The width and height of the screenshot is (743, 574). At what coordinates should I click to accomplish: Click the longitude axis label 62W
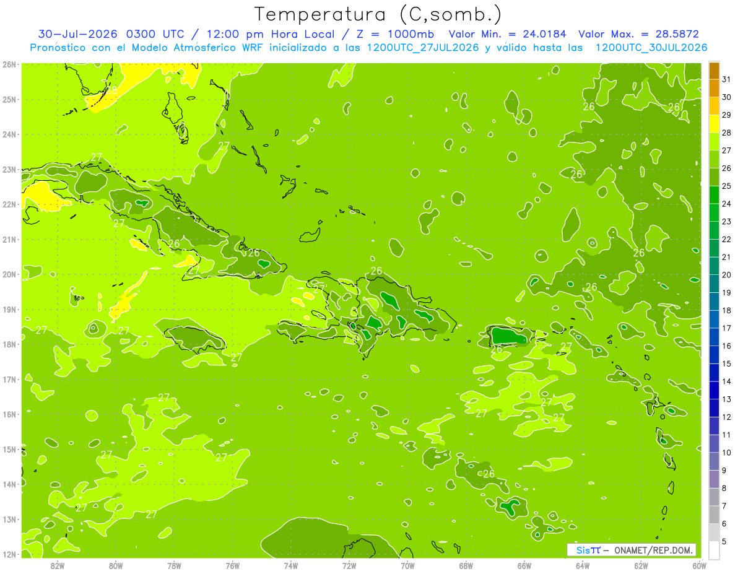(x=641, y=565)
